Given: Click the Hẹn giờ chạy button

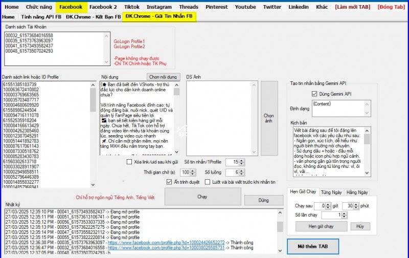Looking at the screenshot, I should point(321,226).
